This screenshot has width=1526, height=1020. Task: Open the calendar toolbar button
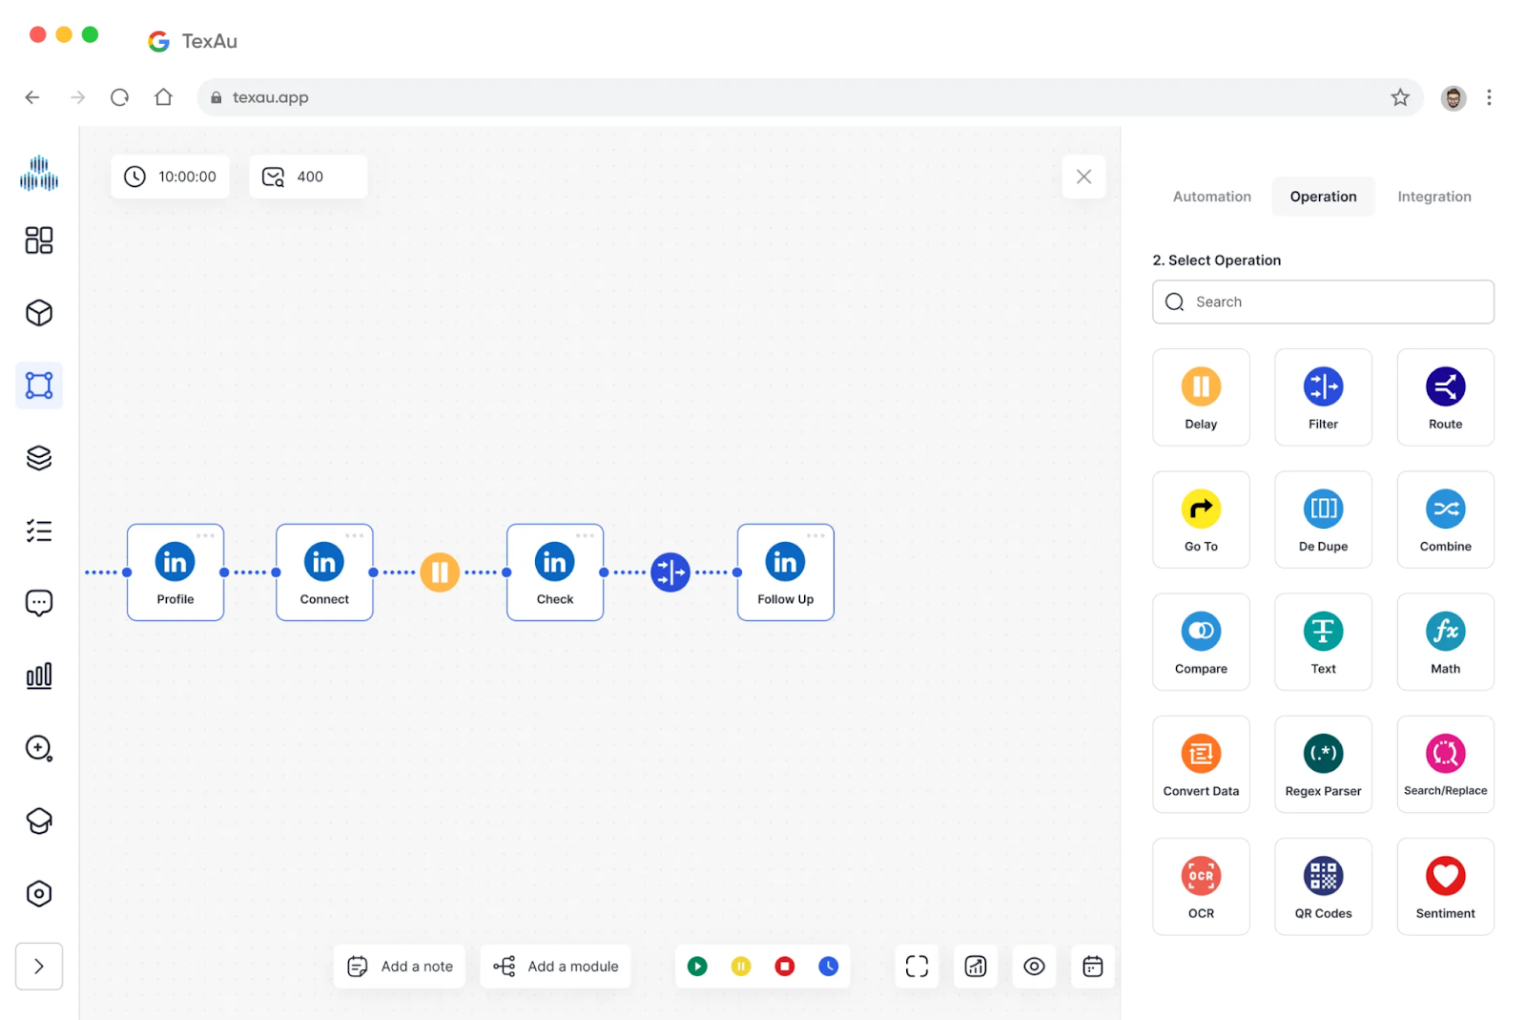coord(1093,967)
